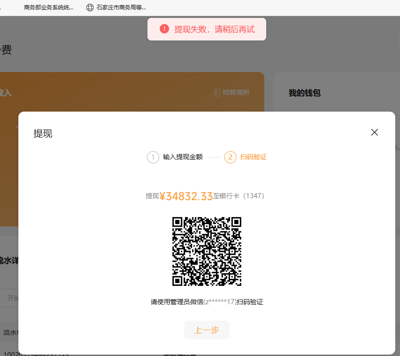Click the 我的钱包 heading
The width and height of the screenshot is (400, 356).
point(304,93)
